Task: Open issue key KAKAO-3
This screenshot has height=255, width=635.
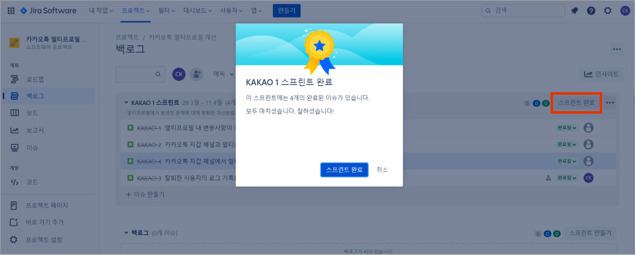Action: coord(150,178)
